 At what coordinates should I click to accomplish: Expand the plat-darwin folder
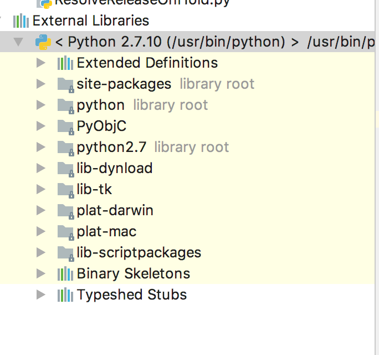point(40,211)
